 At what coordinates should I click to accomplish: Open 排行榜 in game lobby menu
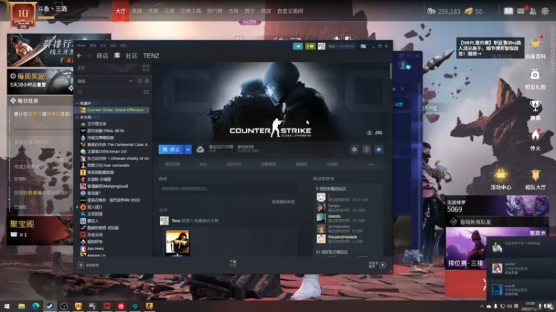pyautogui.click(x=215, y=11)
